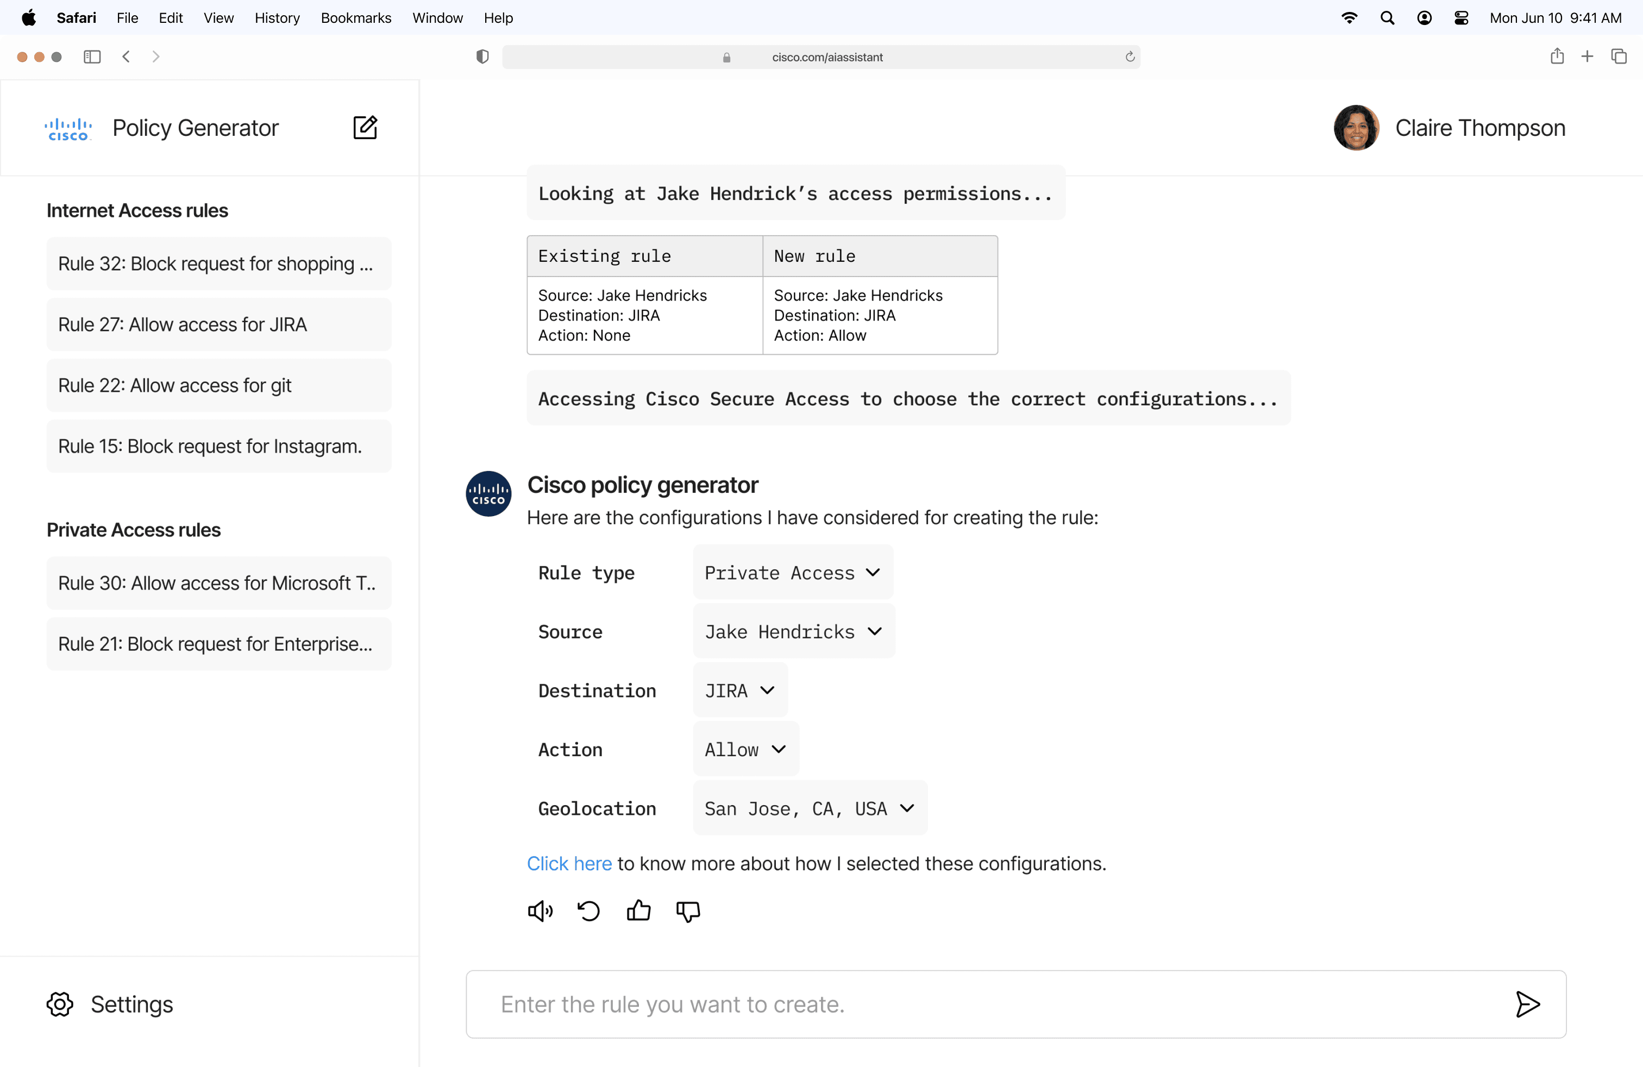Follow the 'Click here' link
The image size is (1643, 1067).
[x=569, y=863]
